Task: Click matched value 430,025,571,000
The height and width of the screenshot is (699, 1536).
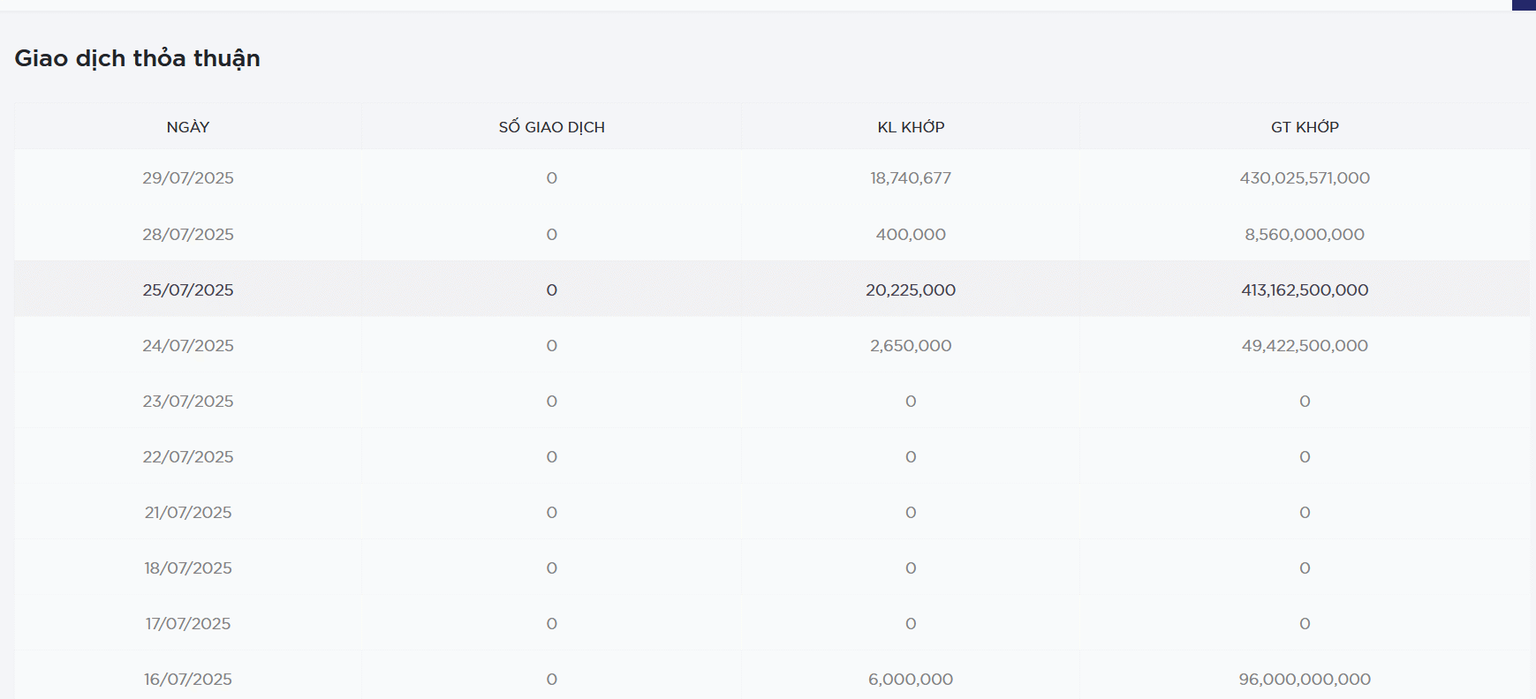Action: [x=1305, y=178]
